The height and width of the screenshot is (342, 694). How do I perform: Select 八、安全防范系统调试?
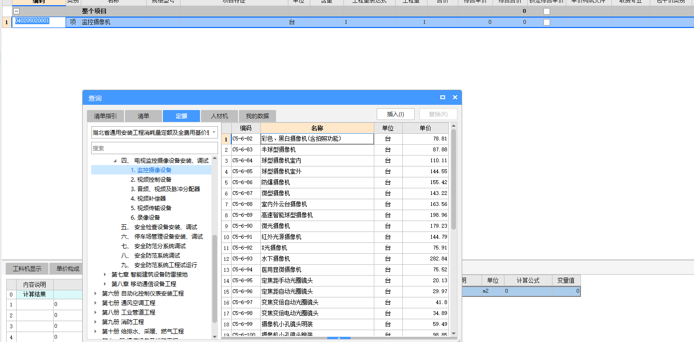click(150, 256)
